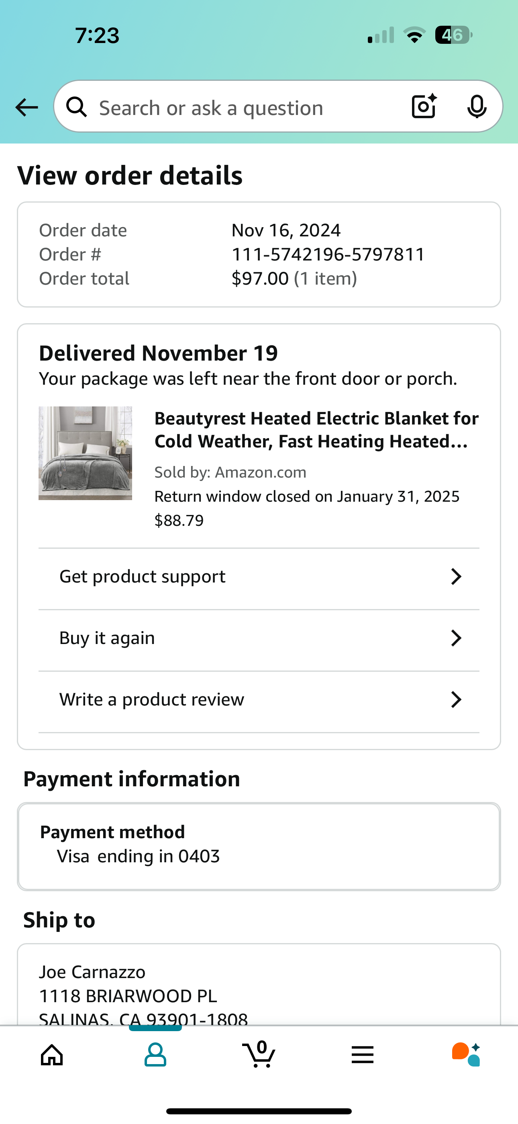Click the magnifying glass search icon
The width and height of the screenshot is (518, 1124).
(x=77, y=107)
